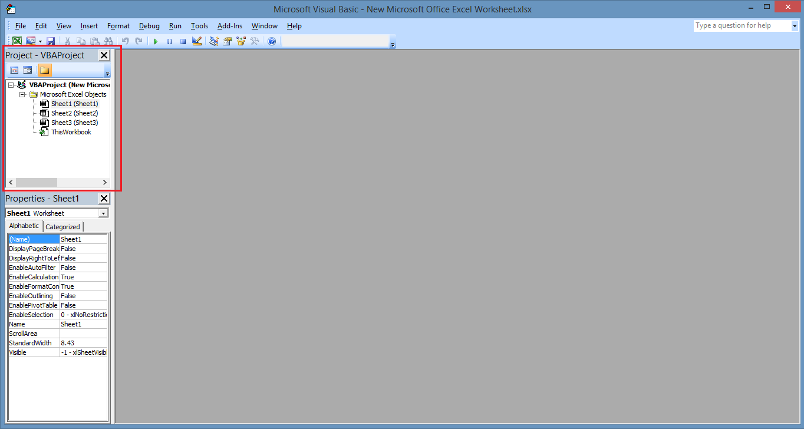This screenshot has width=804, height=429.
Task: Open the Insert UserForm dropdown arrow
Action: [x=40, y=41]
